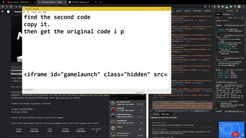
Task: Click joe mama world's avatar in chat
Action: (113, 103)
